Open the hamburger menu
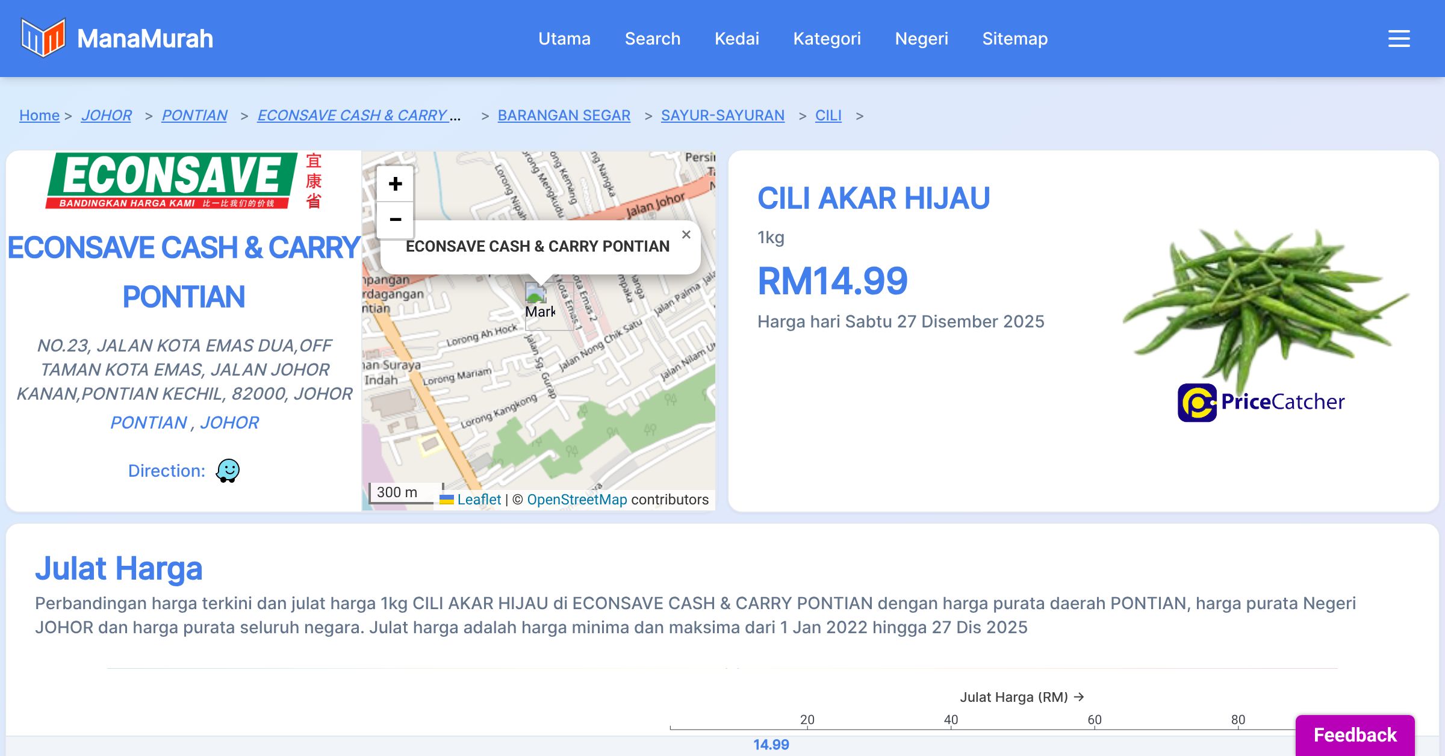Screen dimensions: 1445x756 click(x=1399, y=39)
